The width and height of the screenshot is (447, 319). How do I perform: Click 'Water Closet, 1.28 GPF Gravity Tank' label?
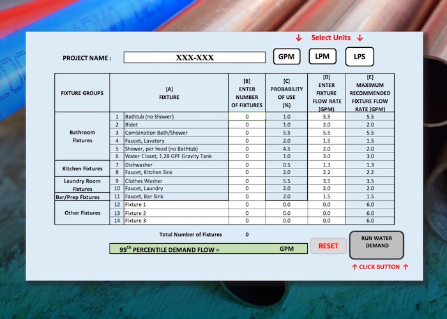click(168, 156)
